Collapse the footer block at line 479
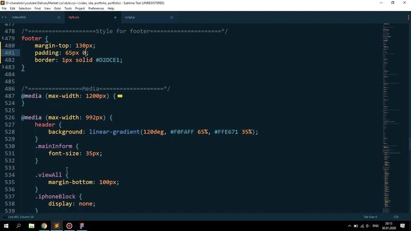This screenshot has width=411, height=231. click(x=3, y=38)
